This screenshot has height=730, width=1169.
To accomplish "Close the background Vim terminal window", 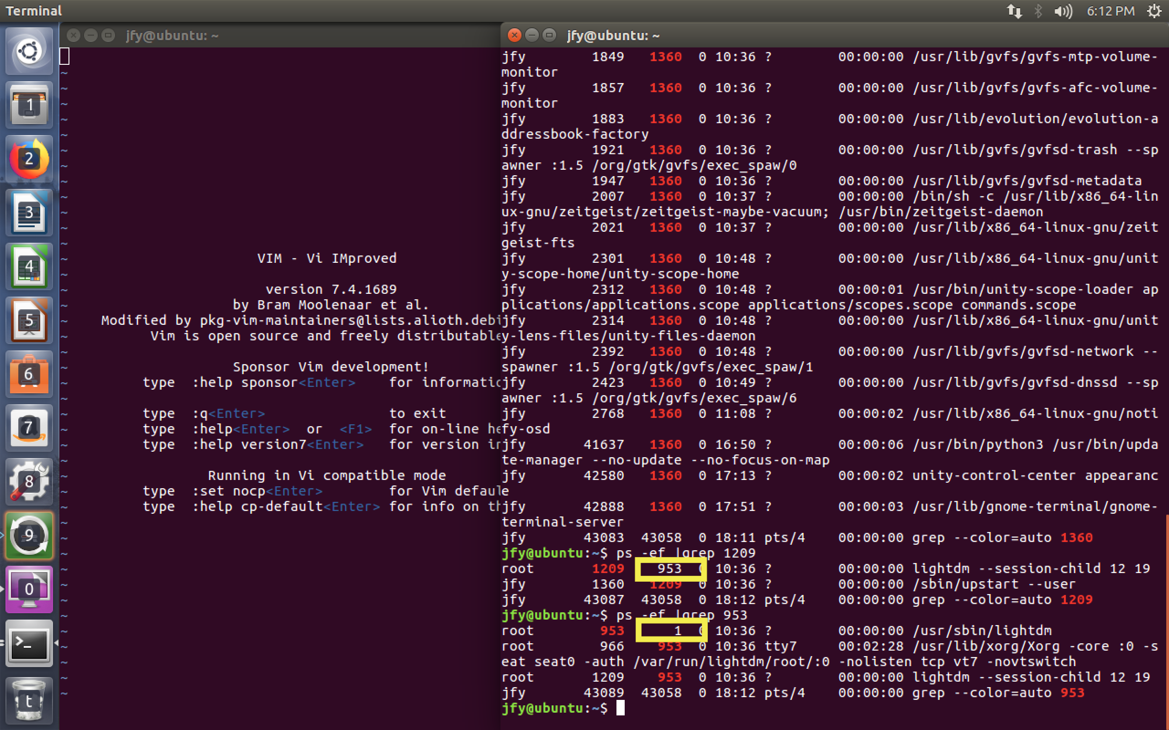I will pyautogui.click(x=74, y=35).
